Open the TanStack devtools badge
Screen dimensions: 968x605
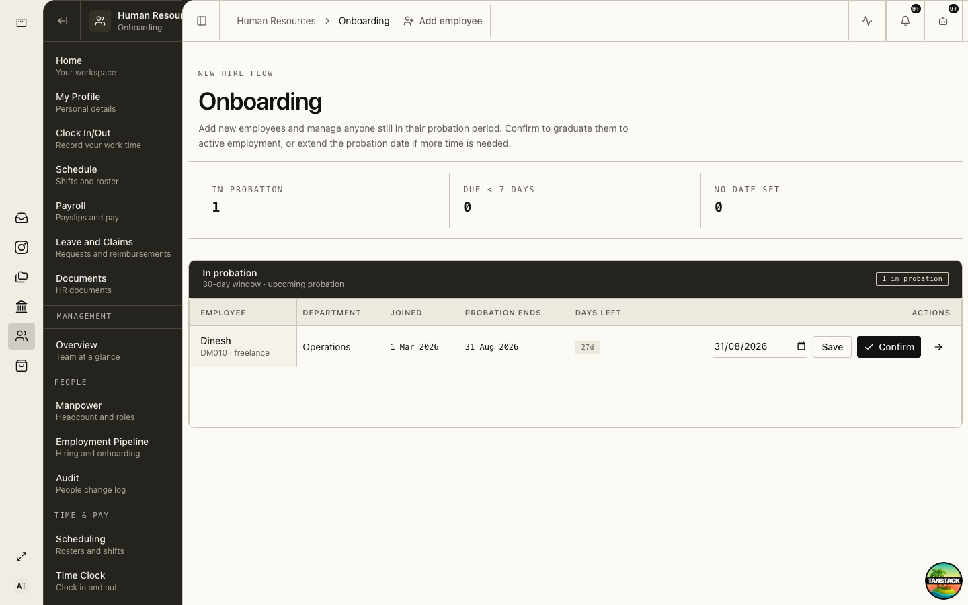click(944, 581)
